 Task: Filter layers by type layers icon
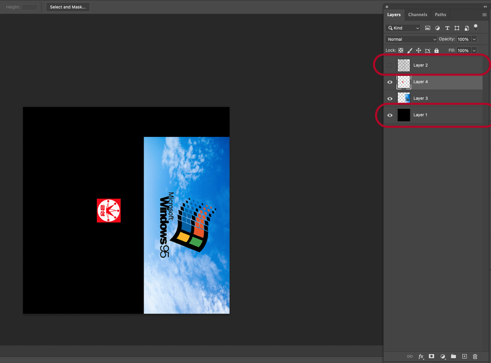click(447, 28)
